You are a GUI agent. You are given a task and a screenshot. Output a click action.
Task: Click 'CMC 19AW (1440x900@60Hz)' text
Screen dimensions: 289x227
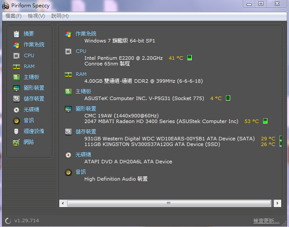[x=122, y=116]
